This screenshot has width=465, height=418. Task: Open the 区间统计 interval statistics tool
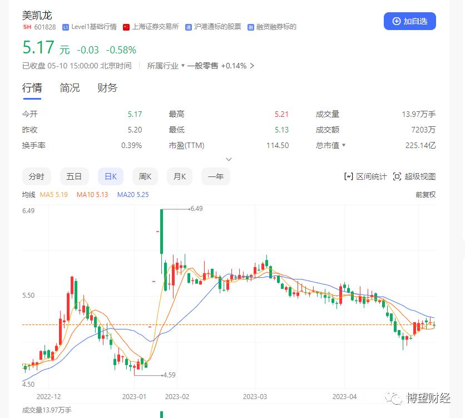point(372,176)
